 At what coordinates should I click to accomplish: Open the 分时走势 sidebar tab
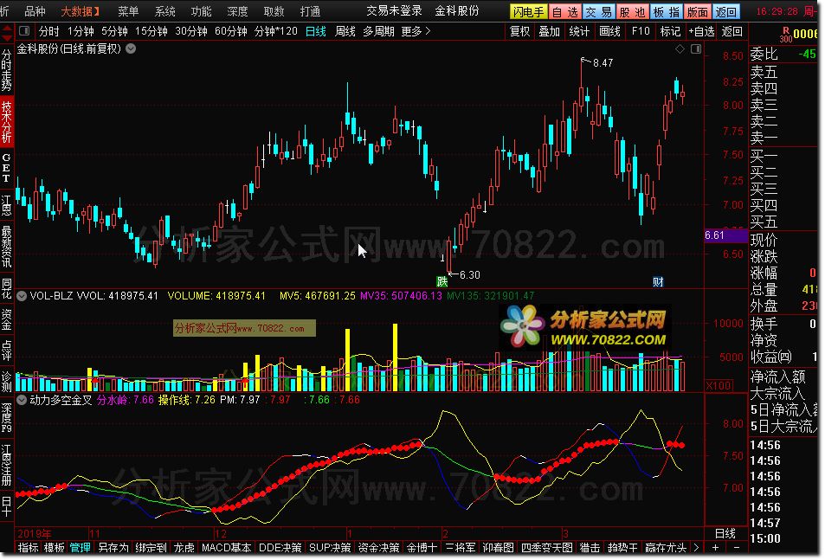pyautogui.click(x=6, y=70)
